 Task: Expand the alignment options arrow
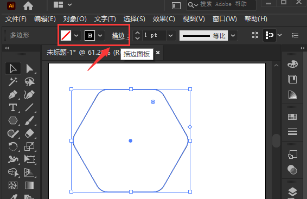[279, 35]
